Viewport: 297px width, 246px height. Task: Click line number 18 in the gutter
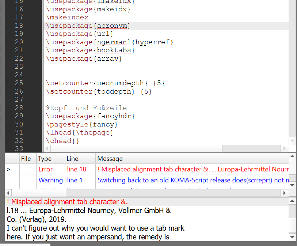tap(19, 26)
